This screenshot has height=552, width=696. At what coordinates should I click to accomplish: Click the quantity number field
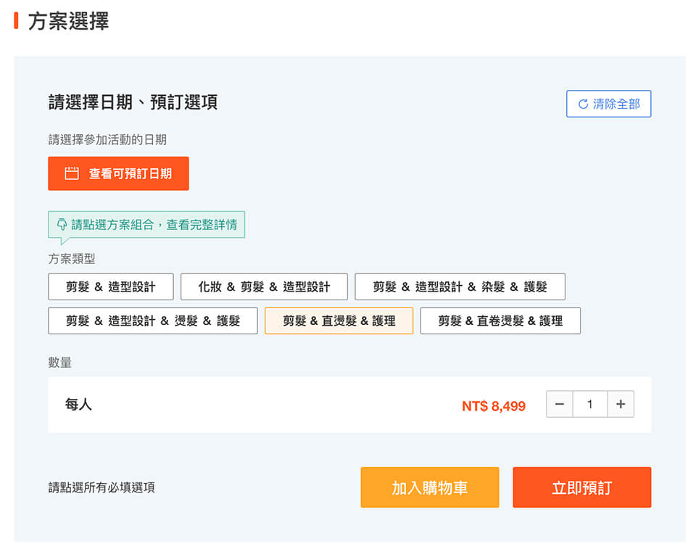click(590, 404)
